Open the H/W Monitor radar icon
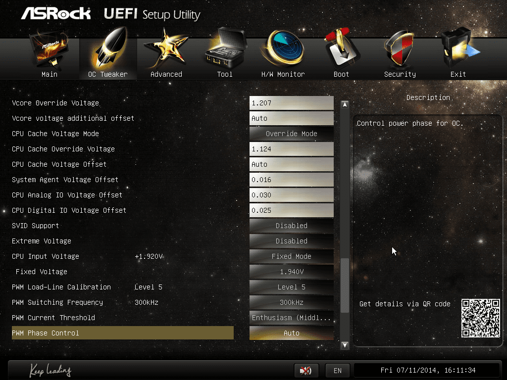507x380 pixels. coord(283,48)
